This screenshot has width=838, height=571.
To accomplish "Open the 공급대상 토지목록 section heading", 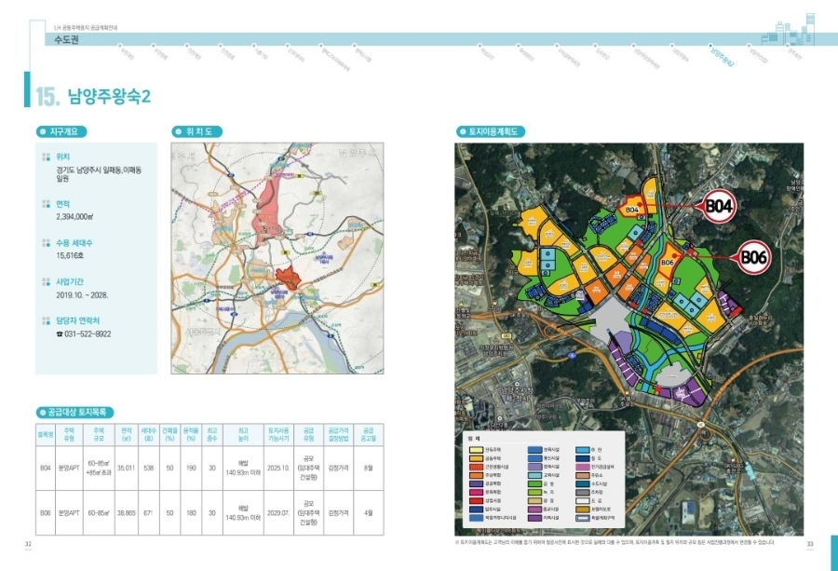I will [x=74, y=413].
